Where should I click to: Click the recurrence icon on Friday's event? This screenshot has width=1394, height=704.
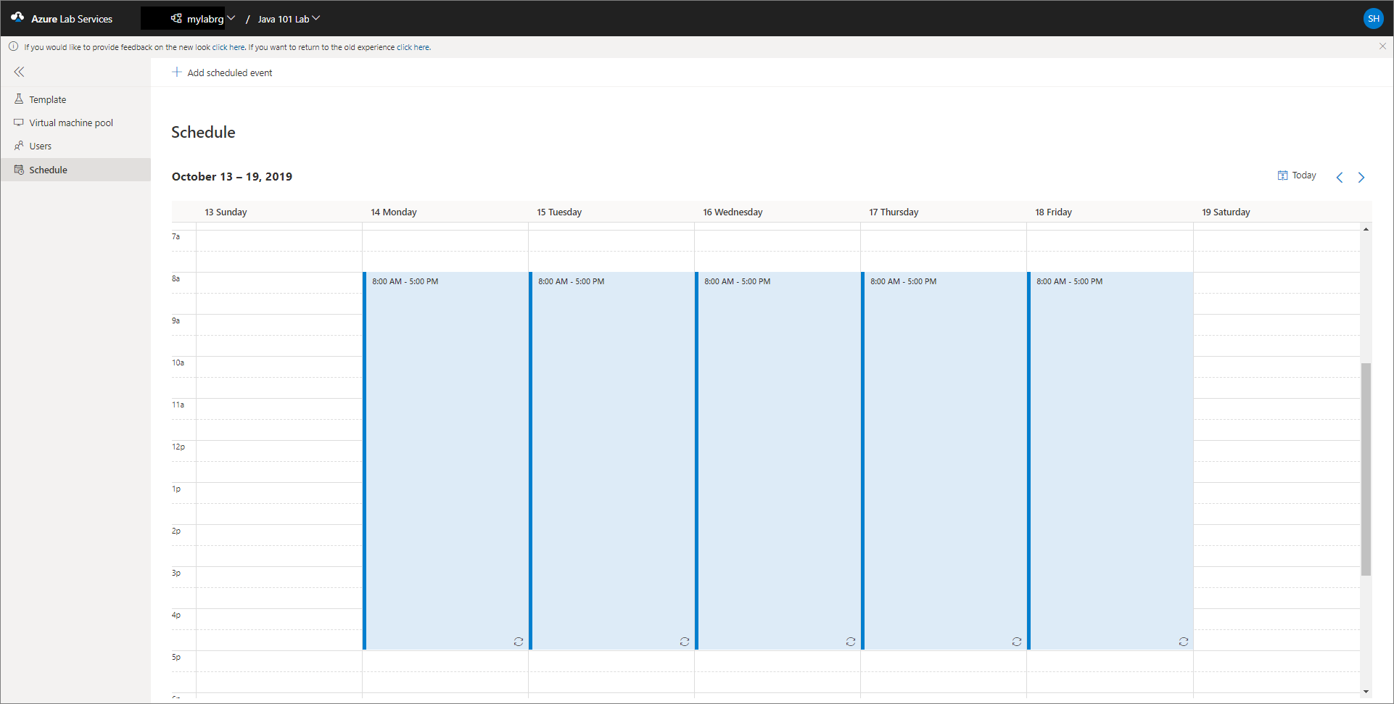[x=1183, y=642]
